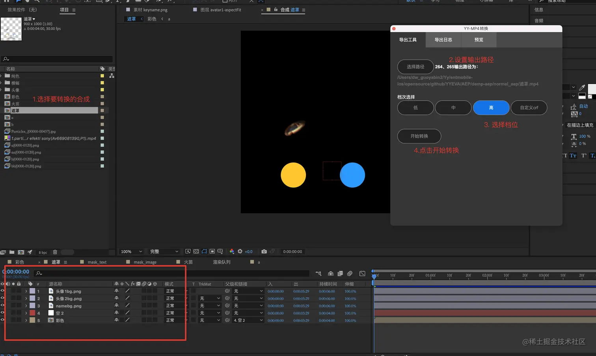Toggle the transparency grid icon under the viewer
Screen dimensions: 596x356
click(196, 251)
